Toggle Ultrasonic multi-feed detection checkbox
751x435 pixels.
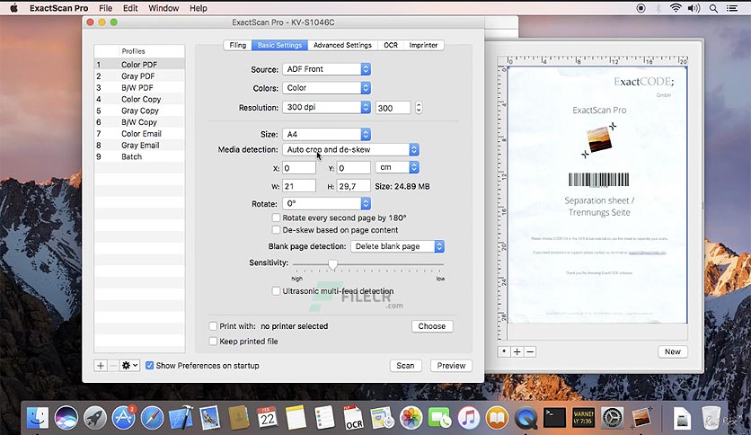[x=276, y=291]
